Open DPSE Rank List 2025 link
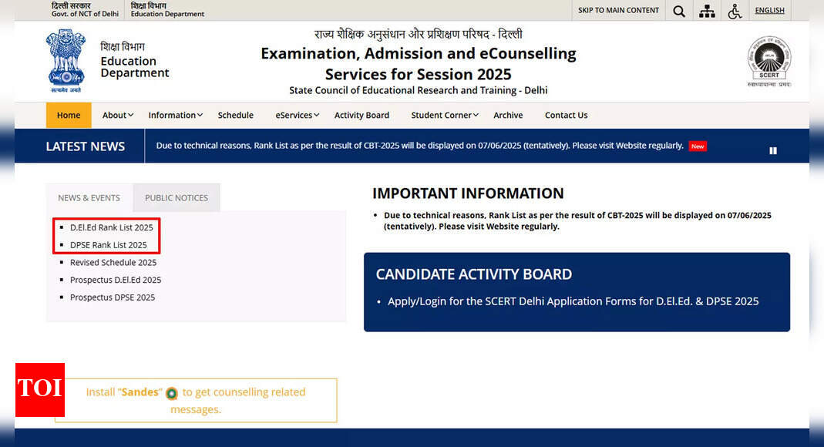824x447 pixels. coord(108,245)
